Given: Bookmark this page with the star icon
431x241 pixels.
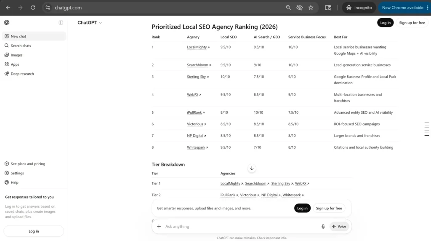Looking at the screenshot, I should pos(311,8).
